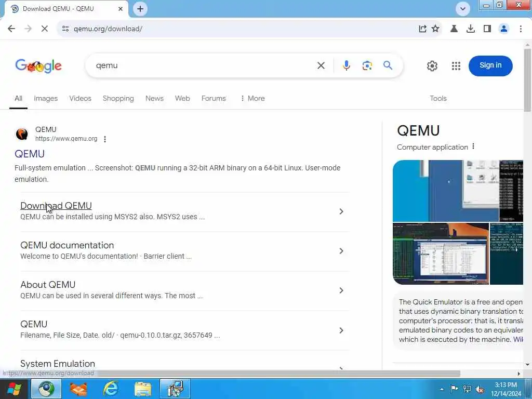This screenshot has height=399, width=532.
Task: Click the vertical page scrollbar thumb
Action: click(527, 79)
